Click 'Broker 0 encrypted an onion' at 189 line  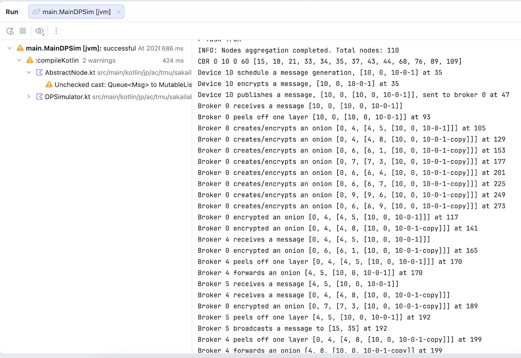pos(338,306)
